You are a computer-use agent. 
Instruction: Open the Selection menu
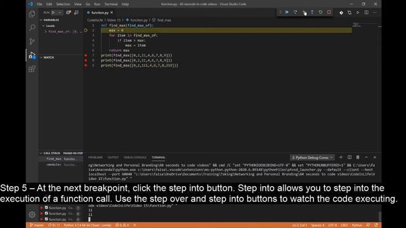point(63,4)
